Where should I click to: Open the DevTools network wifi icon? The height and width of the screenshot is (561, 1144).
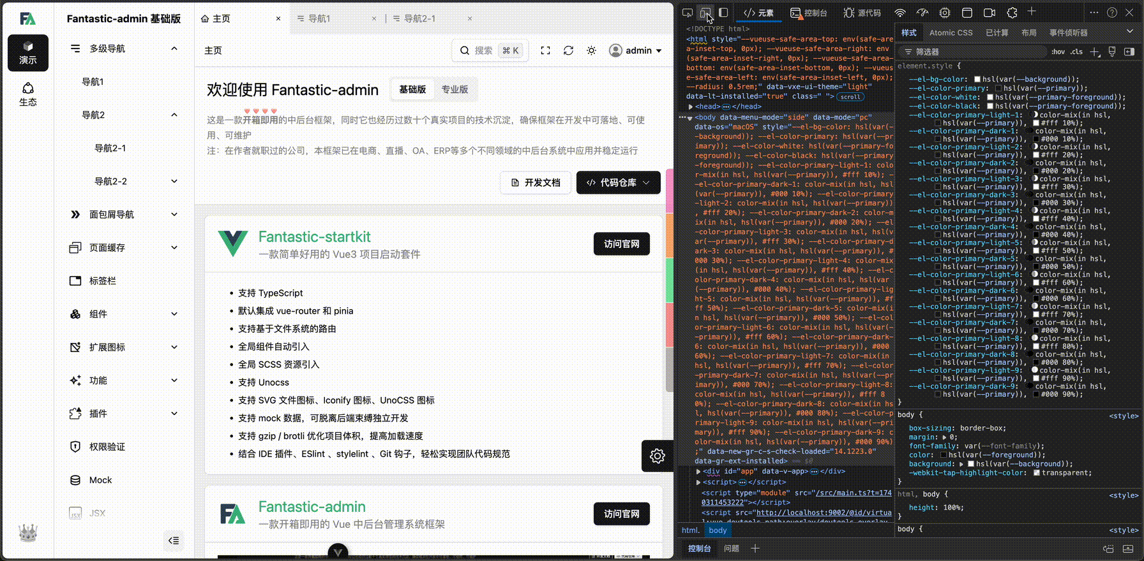click(899, 13)
